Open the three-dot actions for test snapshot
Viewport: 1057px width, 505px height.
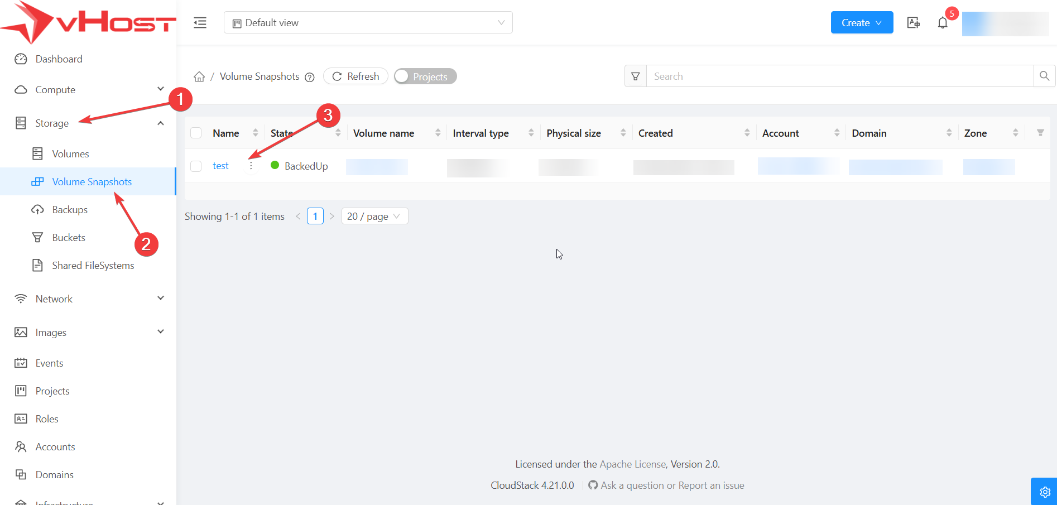point(251,166)
